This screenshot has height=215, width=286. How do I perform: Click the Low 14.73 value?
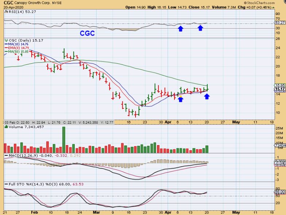tap(177, 7)
